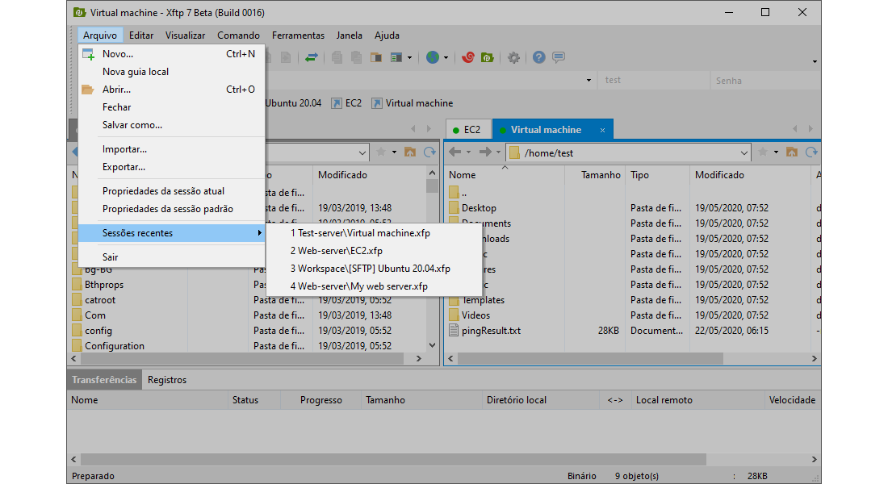Choose Importar... from the menu

tap(172, 149)
